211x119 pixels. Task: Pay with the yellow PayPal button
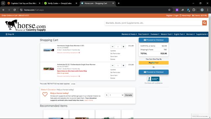(154, 63)
